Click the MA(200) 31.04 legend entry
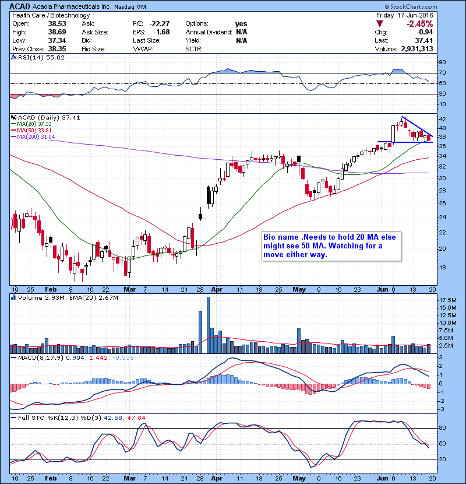Image resolution: width=466 pixels, height=484 pixels. [33, 136]
